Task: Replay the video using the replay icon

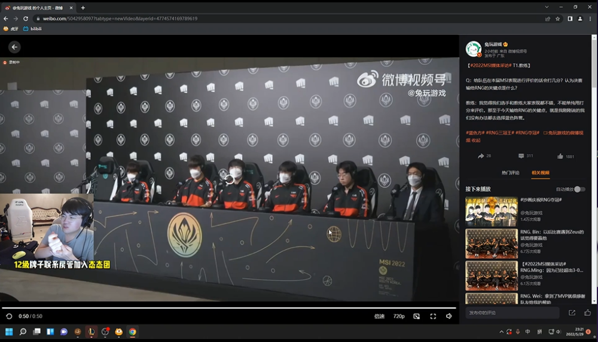Action: [x=8, y=316]
